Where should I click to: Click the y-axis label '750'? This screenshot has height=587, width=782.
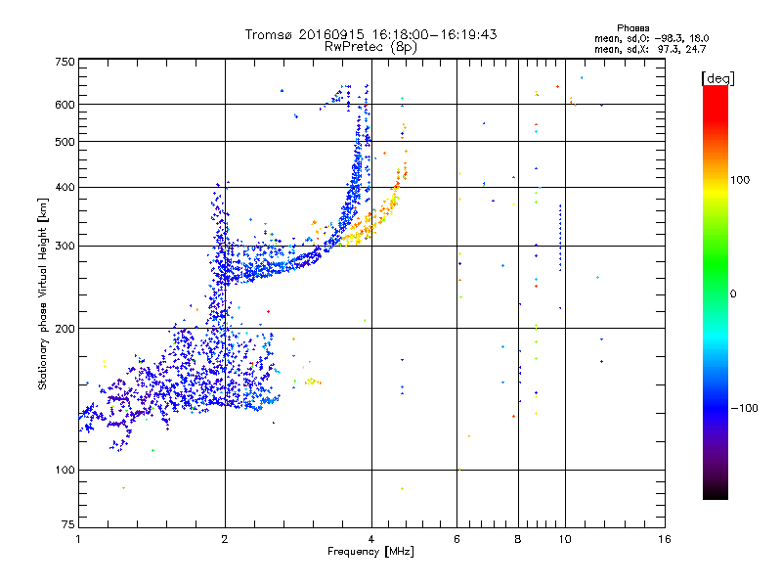point(65,62)
